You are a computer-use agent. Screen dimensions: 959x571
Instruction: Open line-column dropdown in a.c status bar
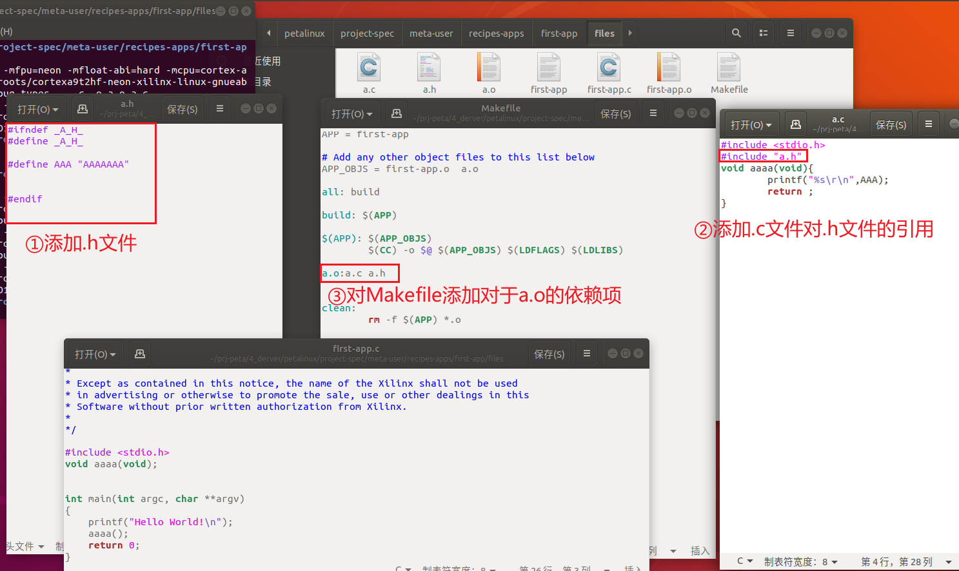pos(906,561)
